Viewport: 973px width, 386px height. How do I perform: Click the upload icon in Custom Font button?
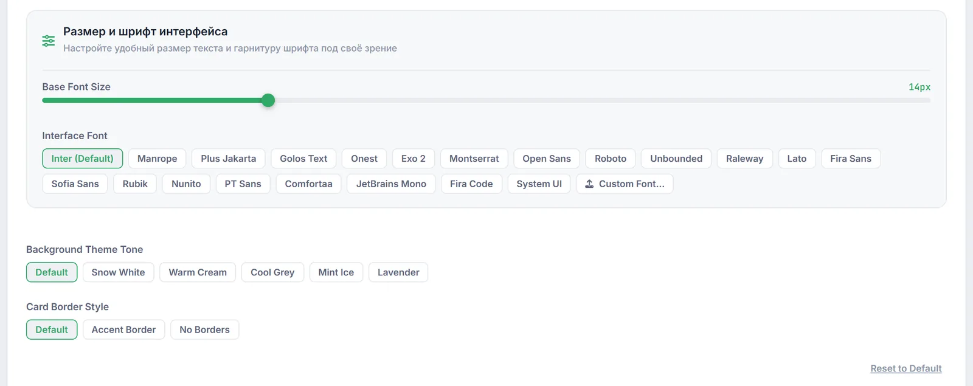tap(589, 184)
